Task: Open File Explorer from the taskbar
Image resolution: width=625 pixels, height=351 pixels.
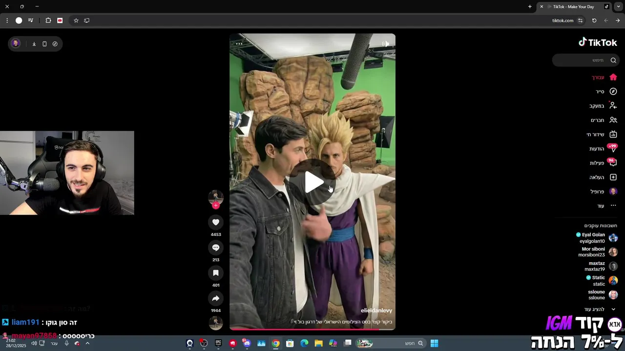Action: pos(318,343)
